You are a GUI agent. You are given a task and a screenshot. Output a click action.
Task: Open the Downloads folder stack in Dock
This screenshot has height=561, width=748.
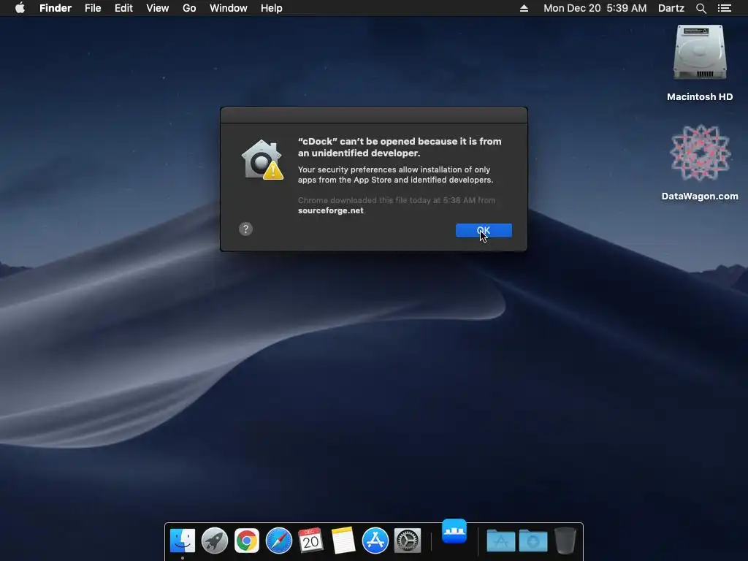coord(533,541)
